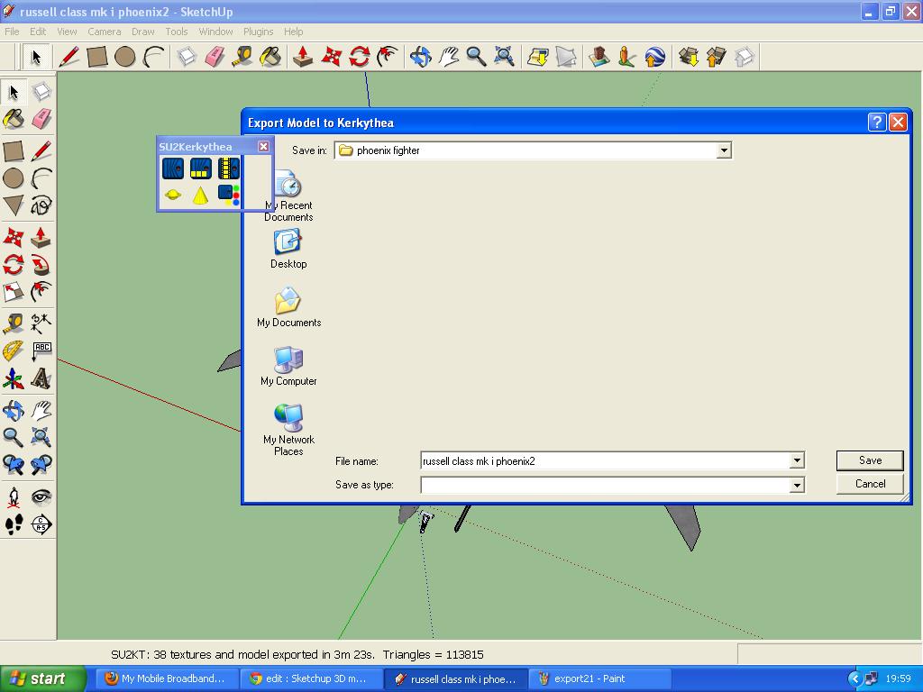Choose 3D Text tool in left toolbar
This screenshot has width=923, height=692.
[41, 378]
